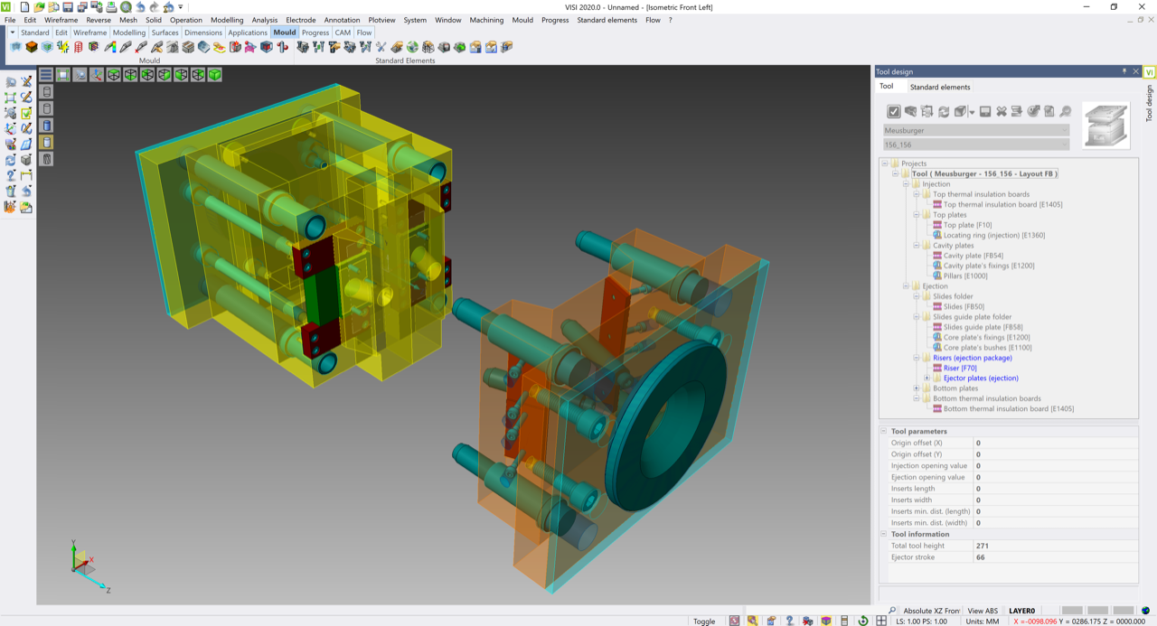
Task: Click the mould tool preview thumbnail
Action: click(x=1105, y=126)
